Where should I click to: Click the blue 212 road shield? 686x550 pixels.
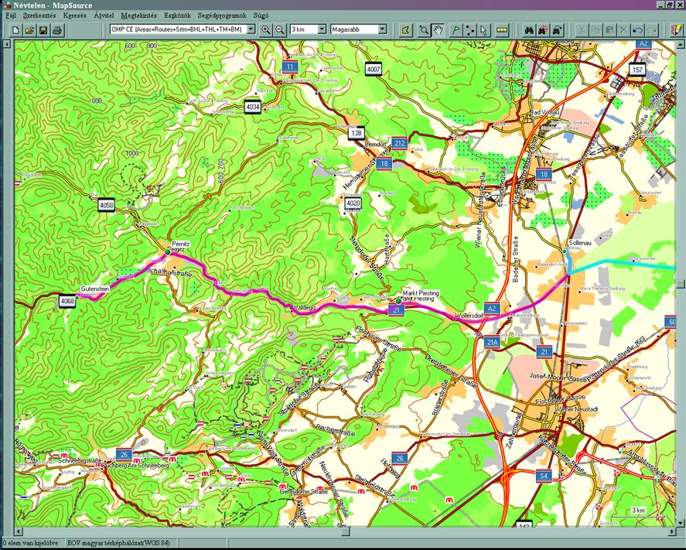tap(399, 143)
